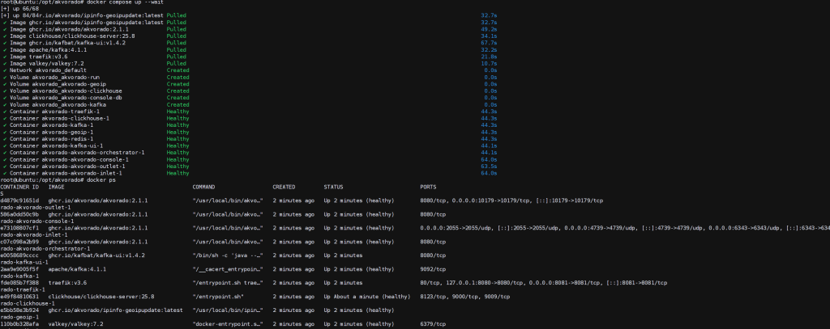This screenshot has height=329, width=830.
Task: Click the PORTS column header
Action: 430,186
